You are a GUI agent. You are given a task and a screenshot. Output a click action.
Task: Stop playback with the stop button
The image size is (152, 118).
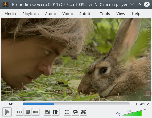[28, 112]
